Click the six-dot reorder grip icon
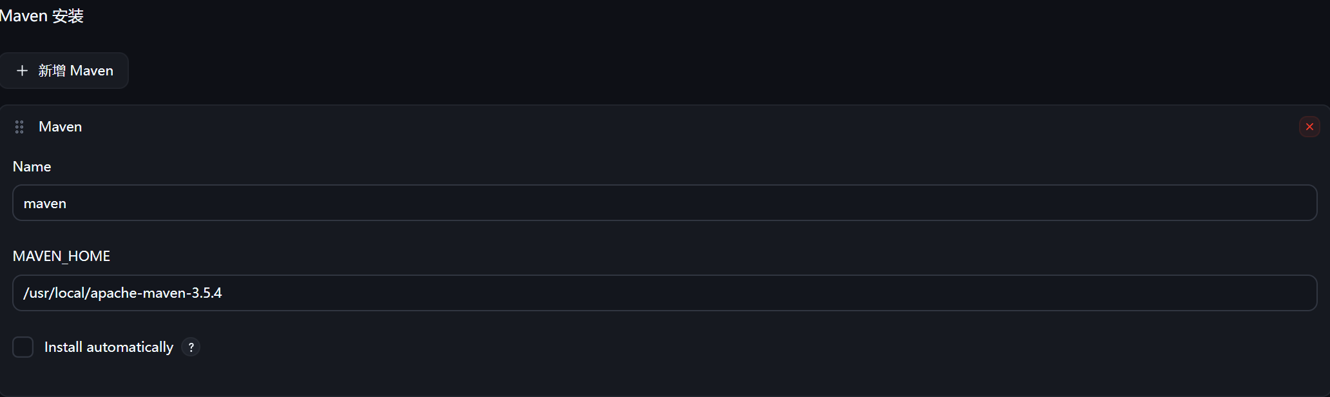Viewport: 1330px width, 397px height. point(19,127)
